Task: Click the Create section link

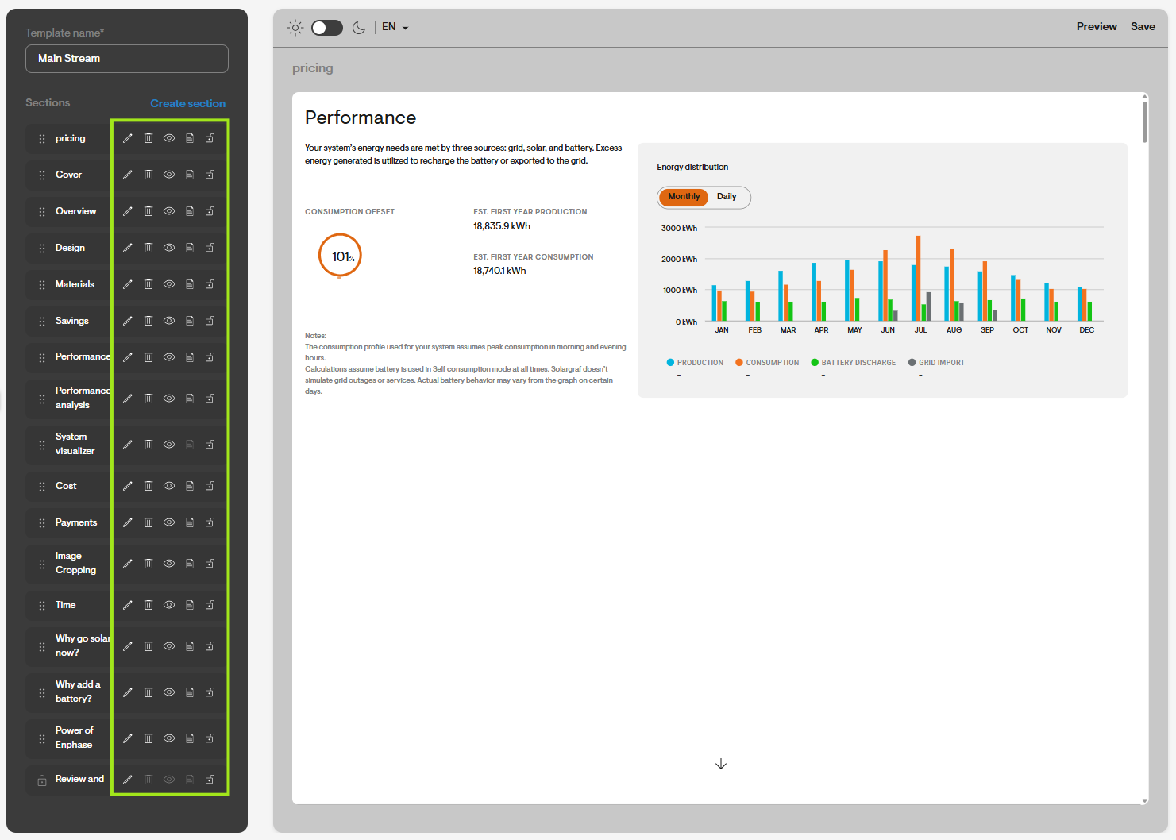Action: (188, 103)
